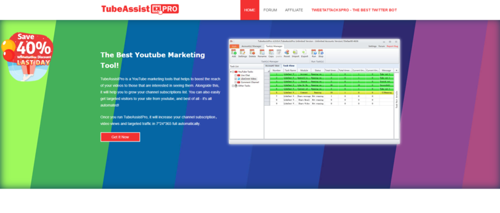Click the Message column header

tap(387, 70)
